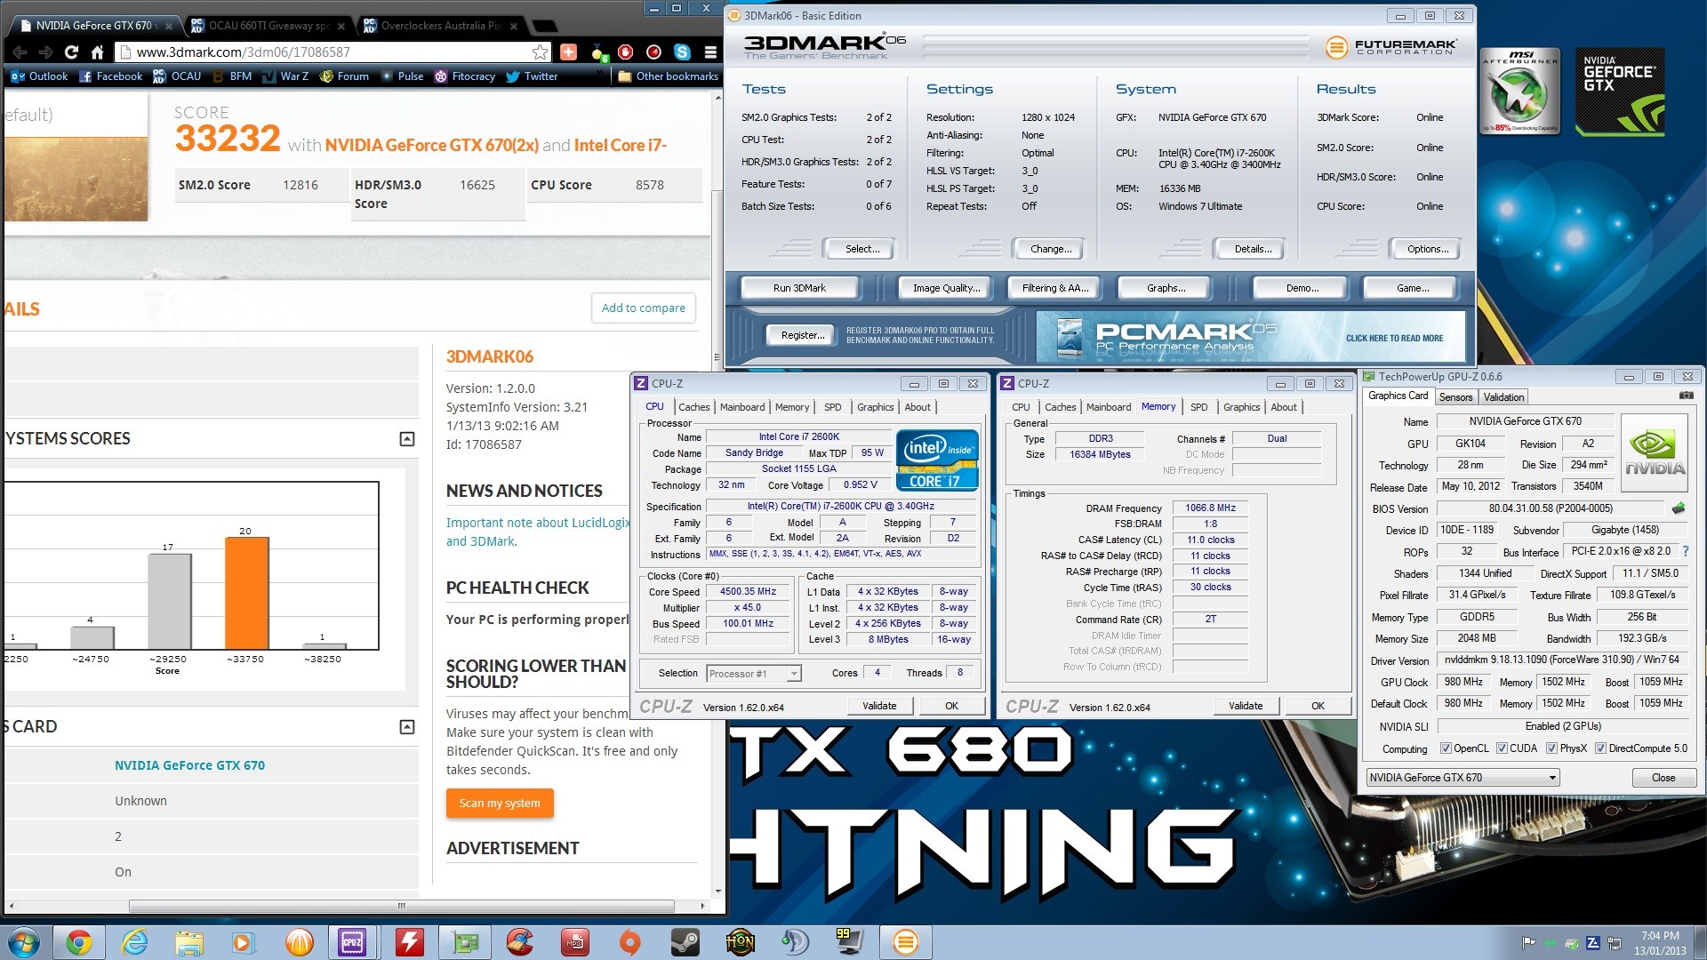This screenshot has width=1707, height=960.
Task: Click the Scan my system button
Action: click(x=500, y=803)
